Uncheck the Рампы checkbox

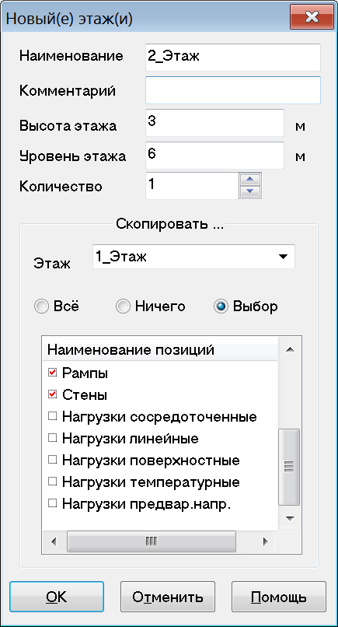pyautogui.click(x=52, y=373)
